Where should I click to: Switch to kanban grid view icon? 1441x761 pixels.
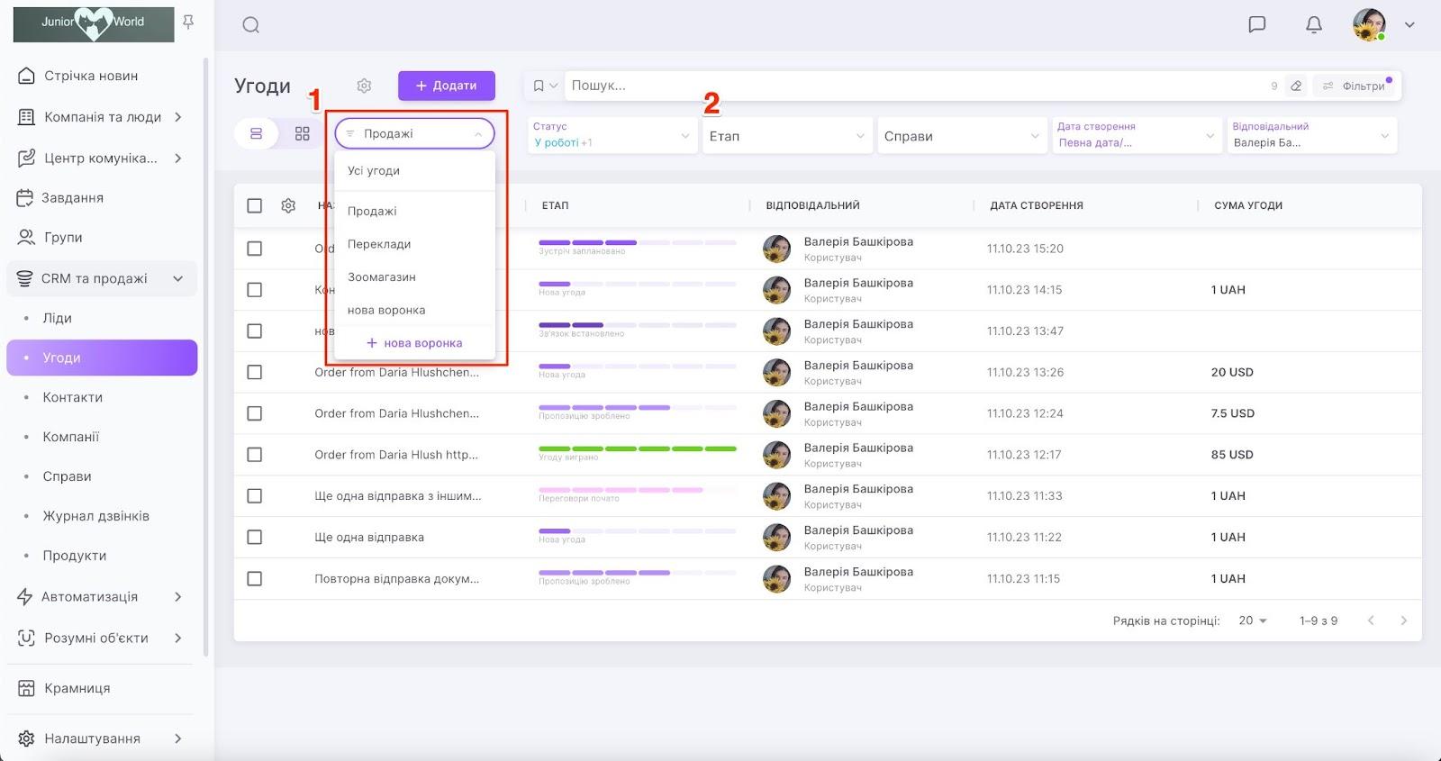pos(303,133)
